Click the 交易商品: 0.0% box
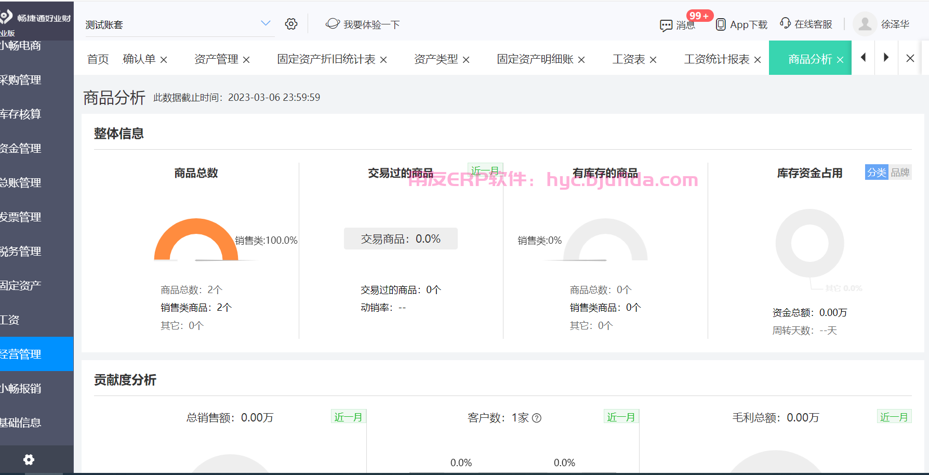929x475 pixels. coord(401,239)
